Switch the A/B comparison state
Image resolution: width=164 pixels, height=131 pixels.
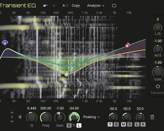(65, 6)
